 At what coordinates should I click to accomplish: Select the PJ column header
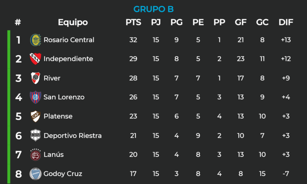[156, 22]
